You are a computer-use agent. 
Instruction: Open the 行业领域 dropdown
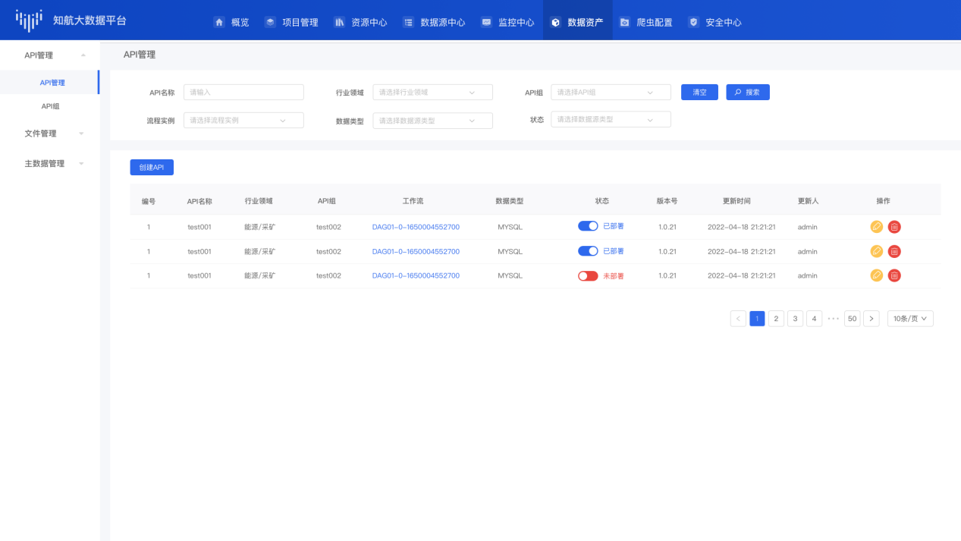(x=432, y=93)
